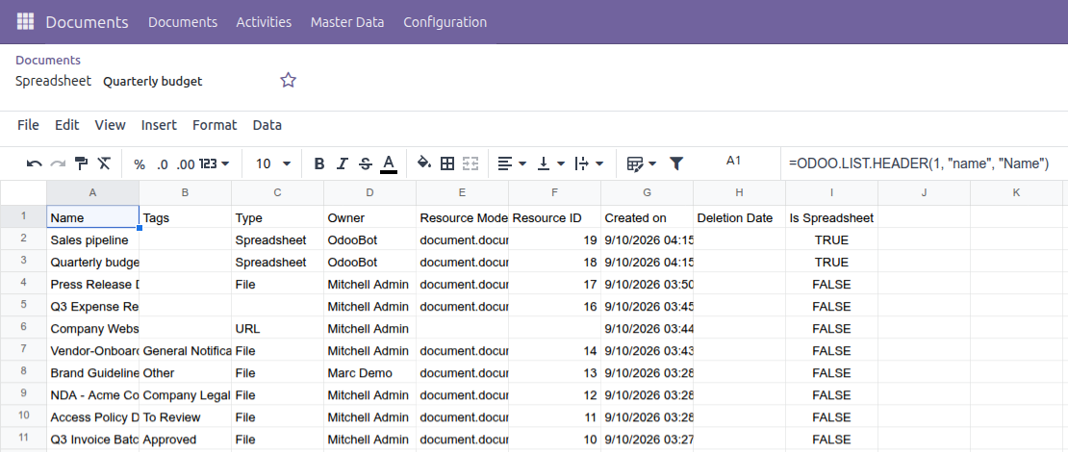Select the TRUE cell in row 3
Viewport: 1068px width, 452px height.
coord(831,263)
